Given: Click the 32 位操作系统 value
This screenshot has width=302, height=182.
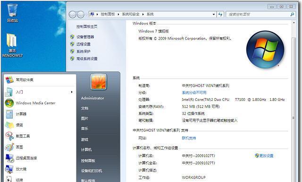Looking at the screenshot, I should 193,113.
